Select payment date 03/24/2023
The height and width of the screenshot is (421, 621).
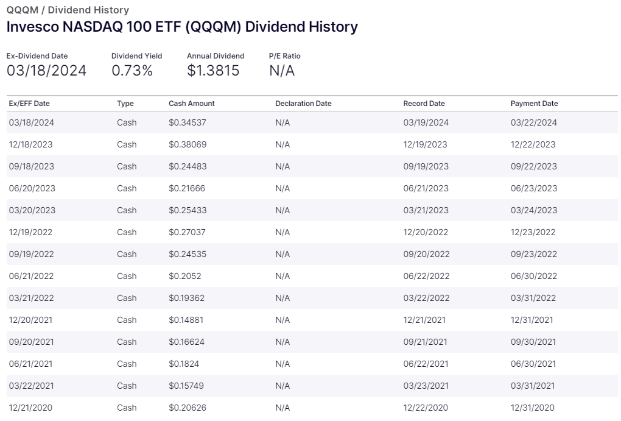tap(533, 210)
